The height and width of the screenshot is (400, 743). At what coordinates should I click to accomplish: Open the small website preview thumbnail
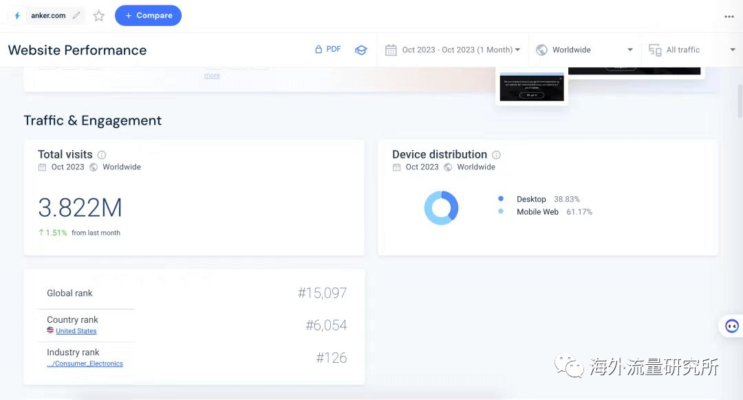(532, 87)
